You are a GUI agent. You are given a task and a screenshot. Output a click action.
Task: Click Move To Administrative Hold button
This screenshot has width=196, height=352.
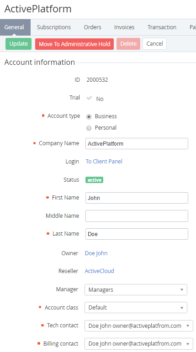pyautogui.click(x=74, y=44)
